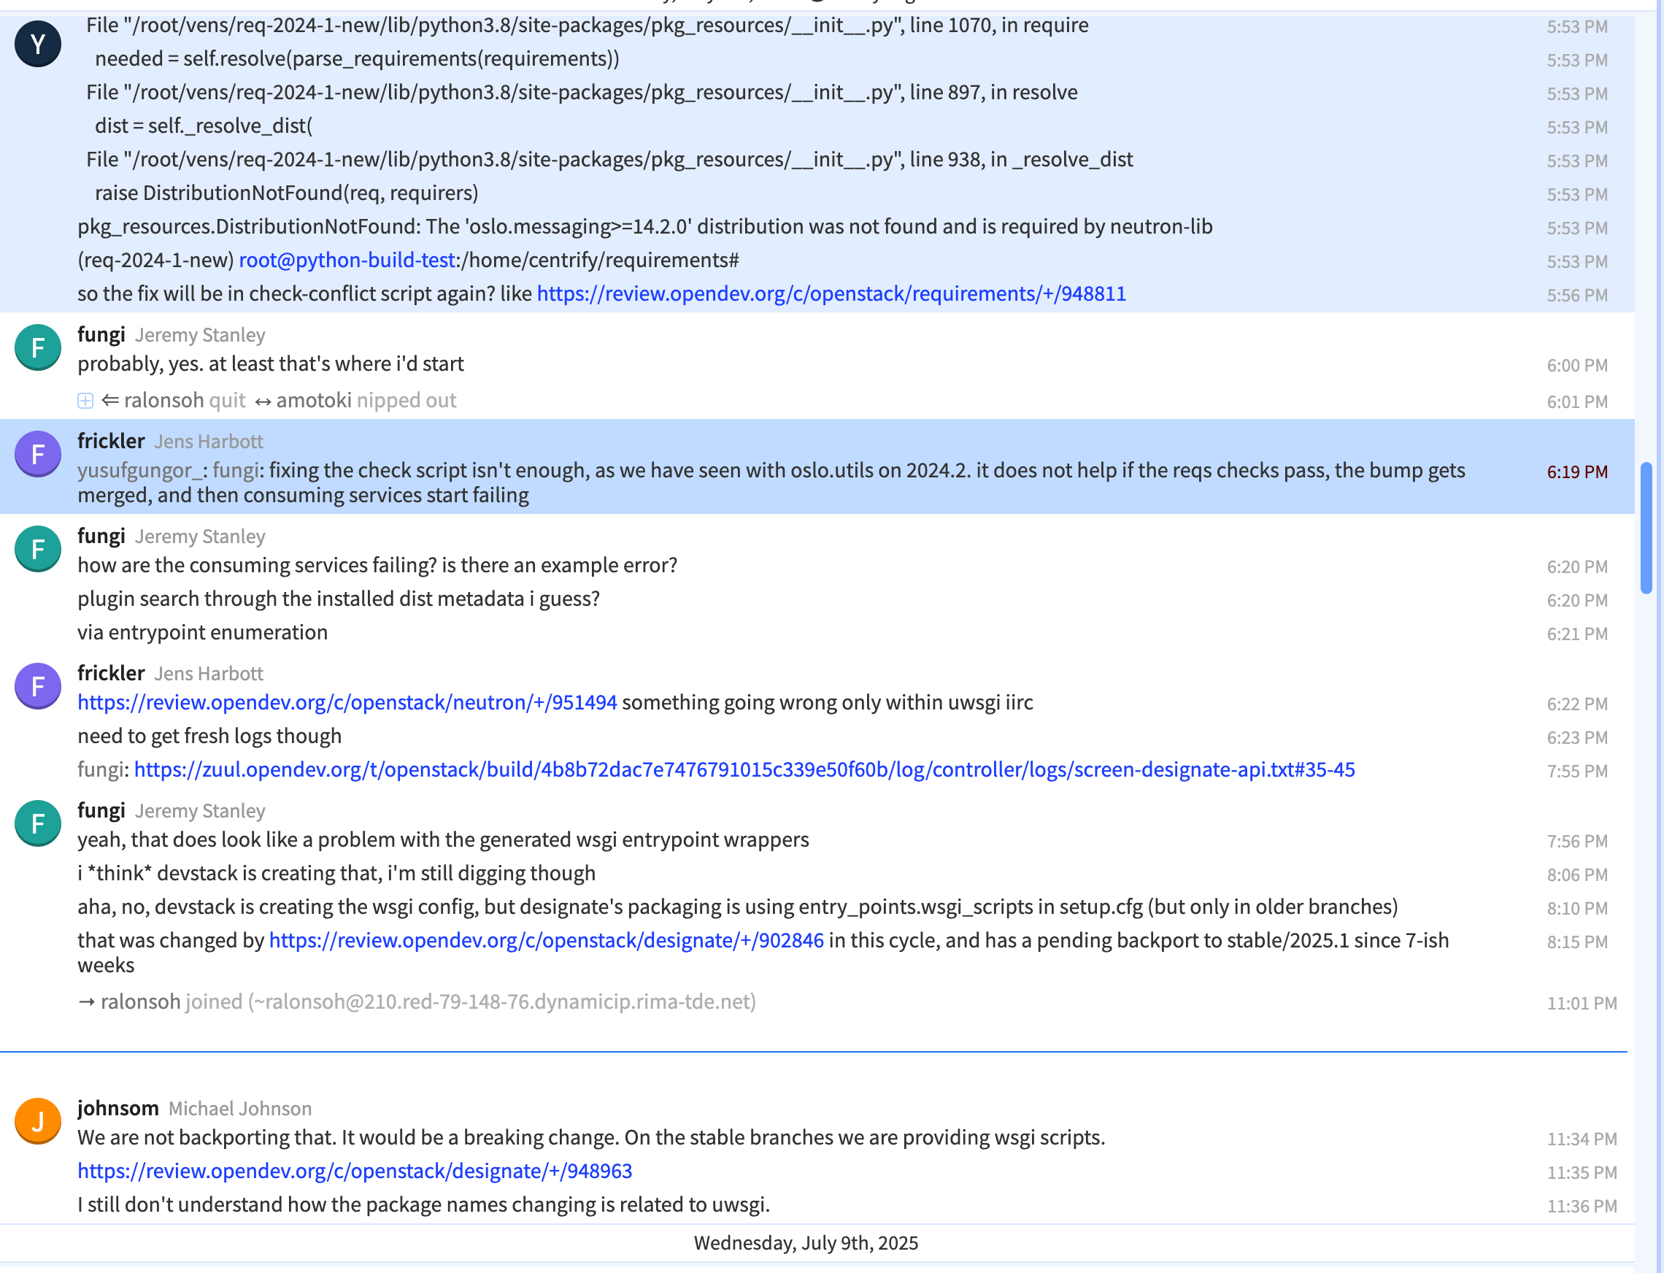1664x1273 pixels.
Task: Click the dark Y user avatar
Action: tap(38, 43)
